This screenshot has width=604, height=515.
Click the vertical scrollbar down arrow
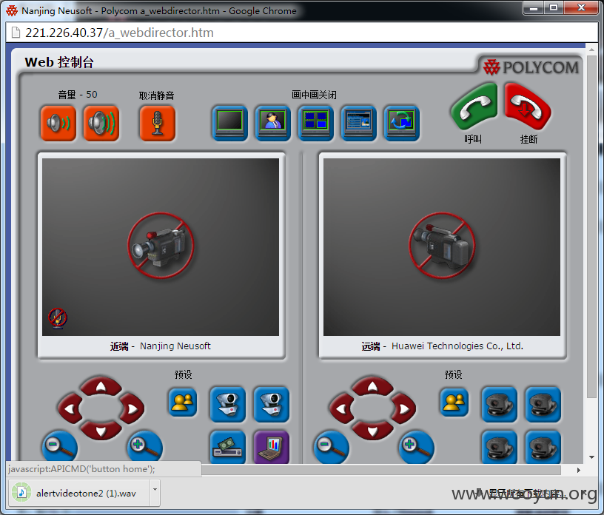point(591,457)
